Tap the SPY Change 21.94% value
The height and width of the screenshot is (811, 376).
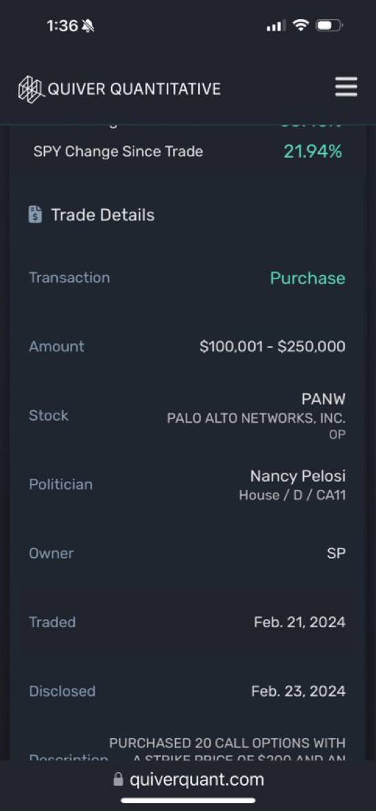[313, 152]
